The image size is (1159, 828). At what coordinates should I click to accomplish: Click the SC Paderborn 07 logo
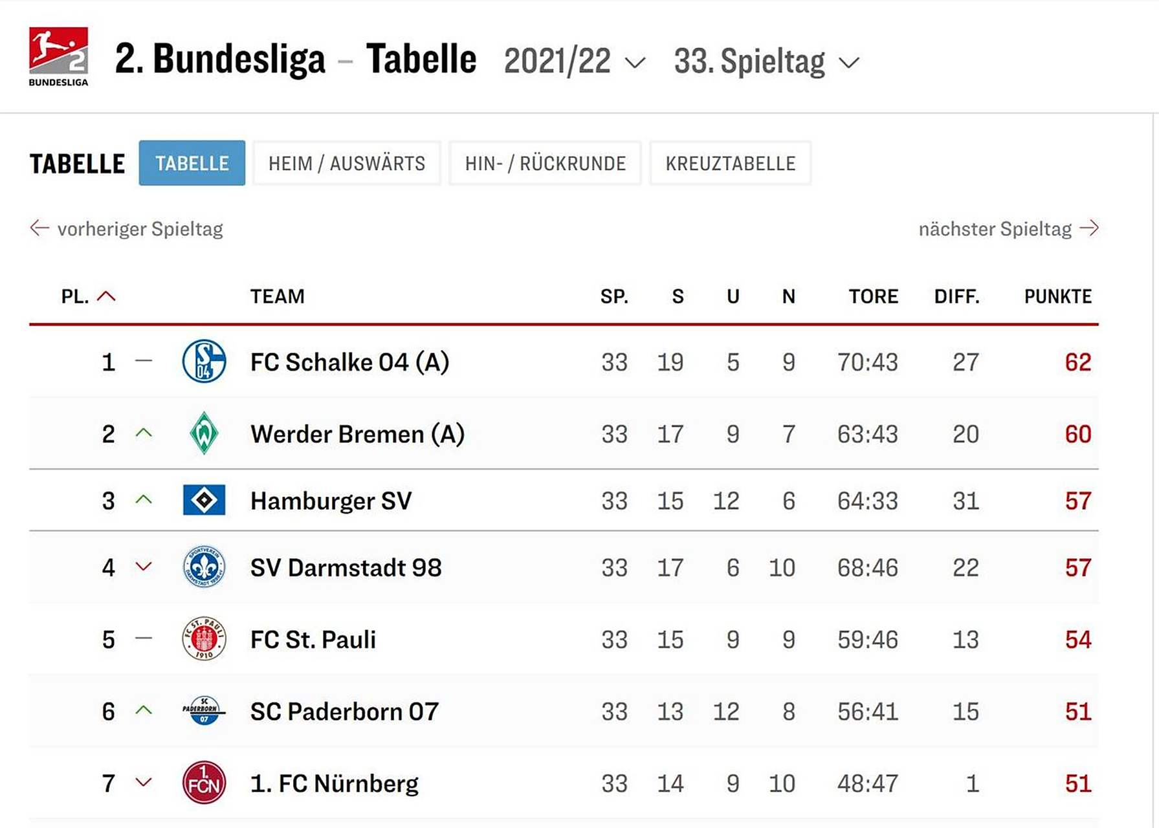coord(204,711)
